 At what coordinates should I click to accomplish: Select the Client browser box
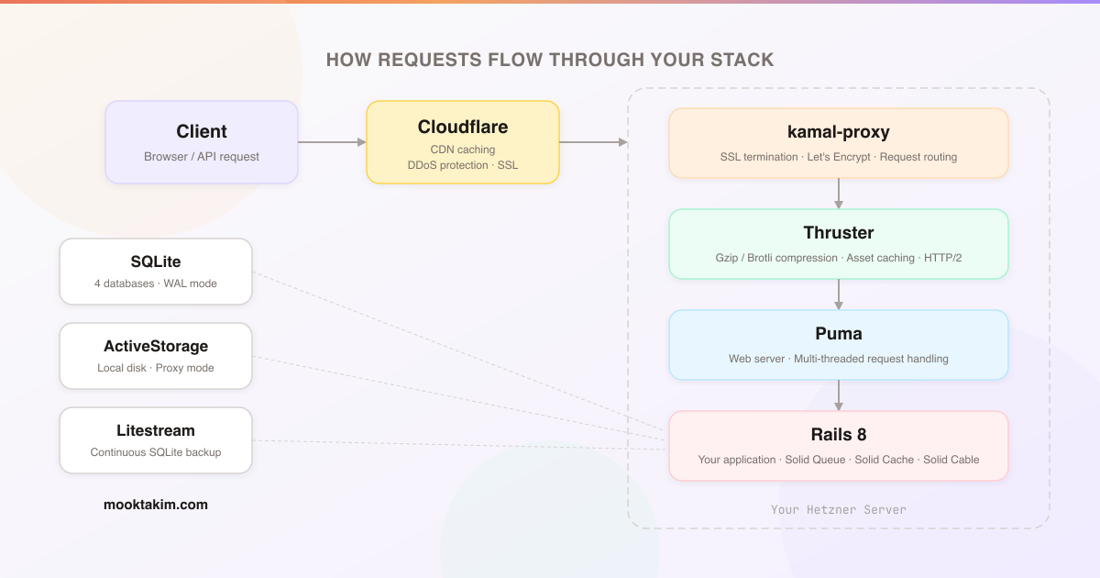click(201, 141)
